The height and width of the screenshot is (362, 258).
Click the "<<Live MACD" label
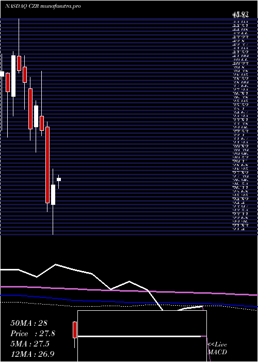[217, 349]
